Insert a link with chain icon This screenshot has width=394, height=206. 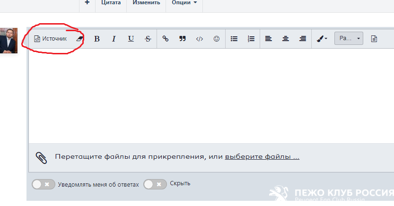166,39
